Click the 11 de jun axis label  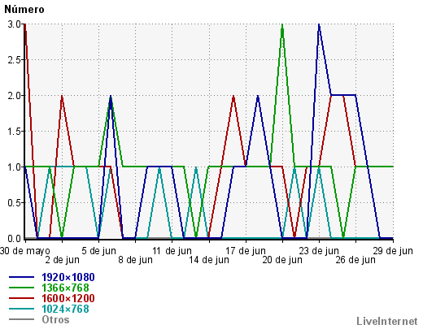coord(172,251)
